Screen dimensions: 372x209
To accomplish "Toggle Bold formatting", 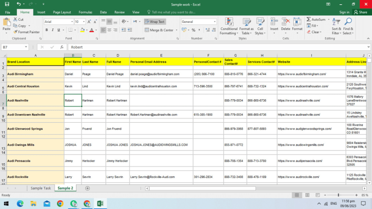I will 47,30.
